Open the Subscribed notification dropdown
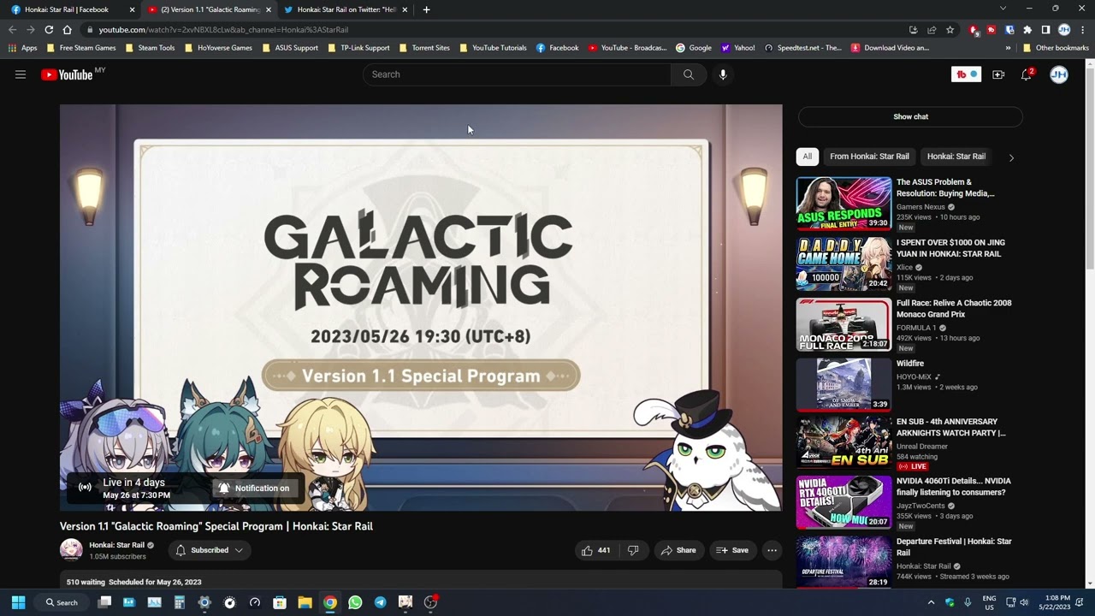Viewport: 1095px width, 616px height. click(210, 550)
